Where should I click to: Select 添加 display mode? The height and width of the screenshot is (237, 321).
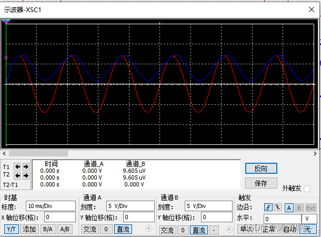29,229
